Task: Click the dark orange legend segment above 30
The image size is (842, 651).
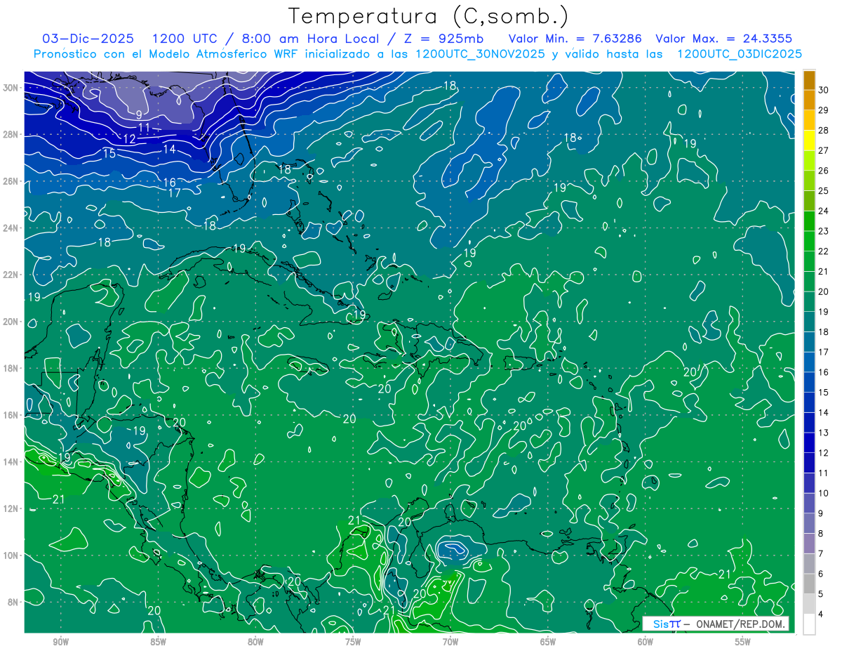Action: coord(809,79)
